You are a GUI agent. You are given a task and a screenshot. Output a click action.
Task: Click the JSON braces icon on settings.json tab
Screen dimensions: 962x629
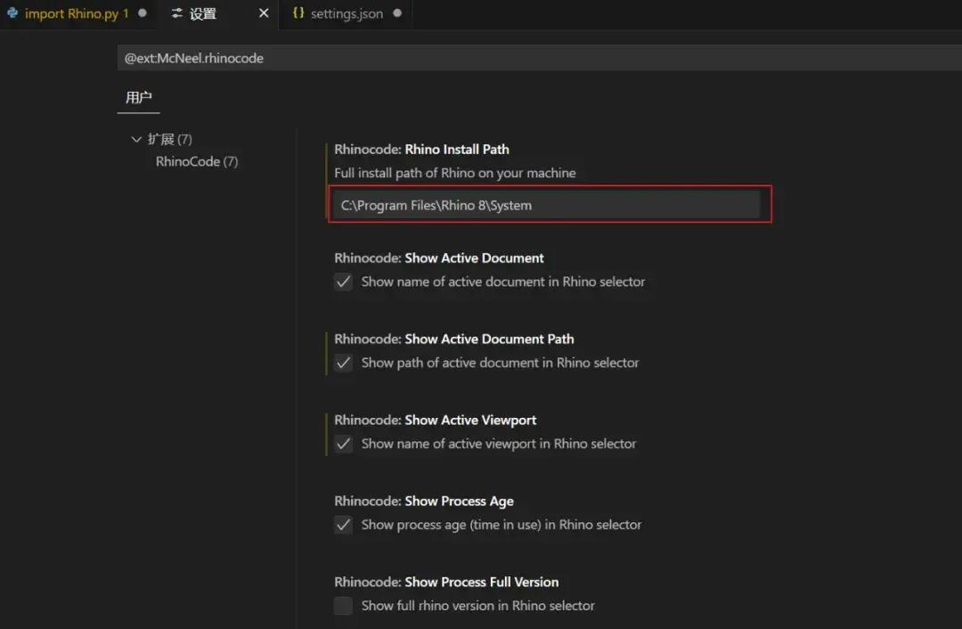pyautogui.click(x=298, y=13)
